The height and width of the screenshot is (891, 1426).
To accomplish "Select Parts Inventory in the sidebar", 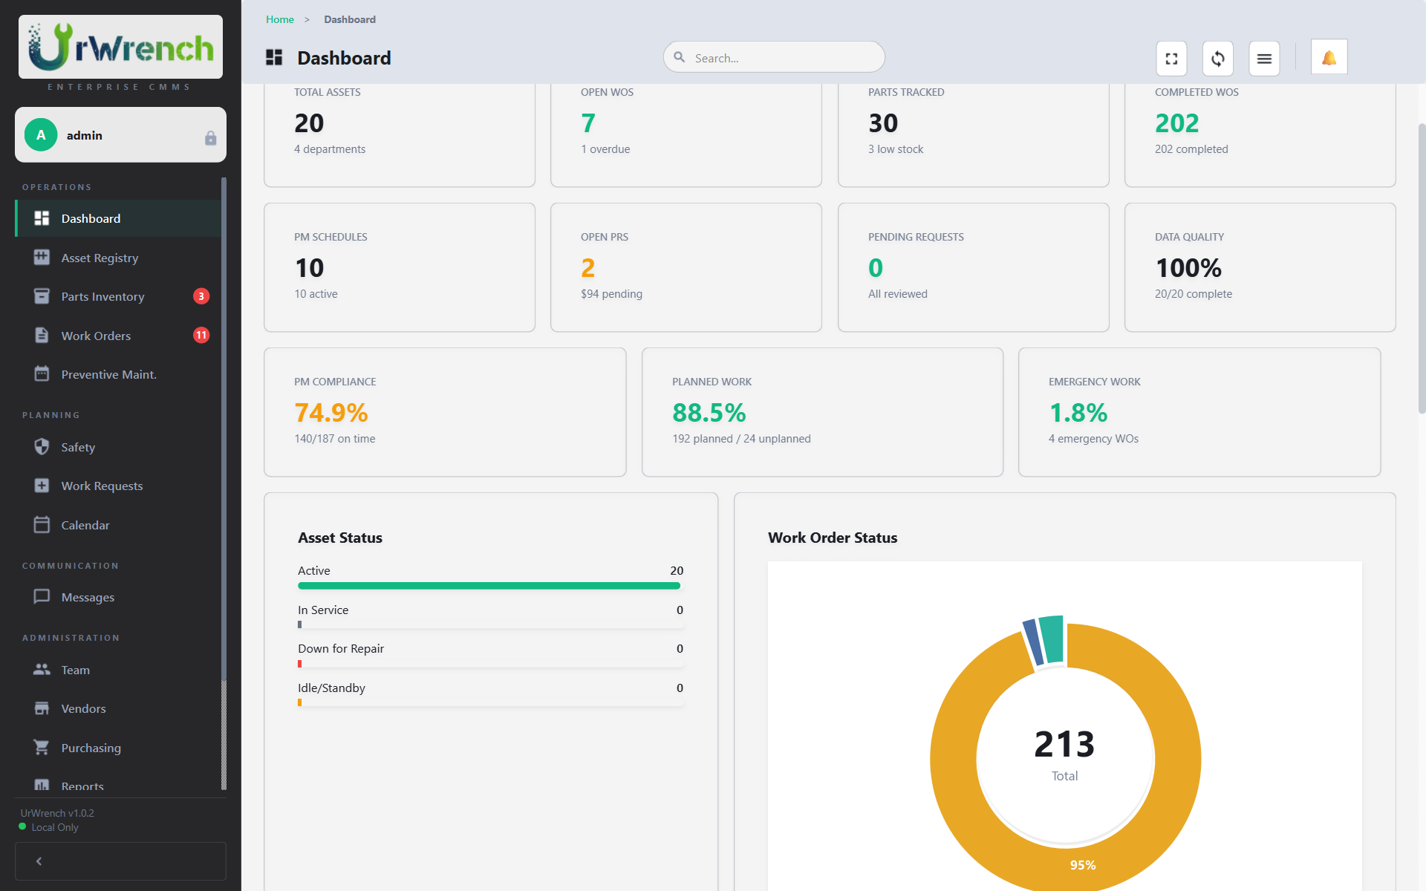I will coord(104,296).
